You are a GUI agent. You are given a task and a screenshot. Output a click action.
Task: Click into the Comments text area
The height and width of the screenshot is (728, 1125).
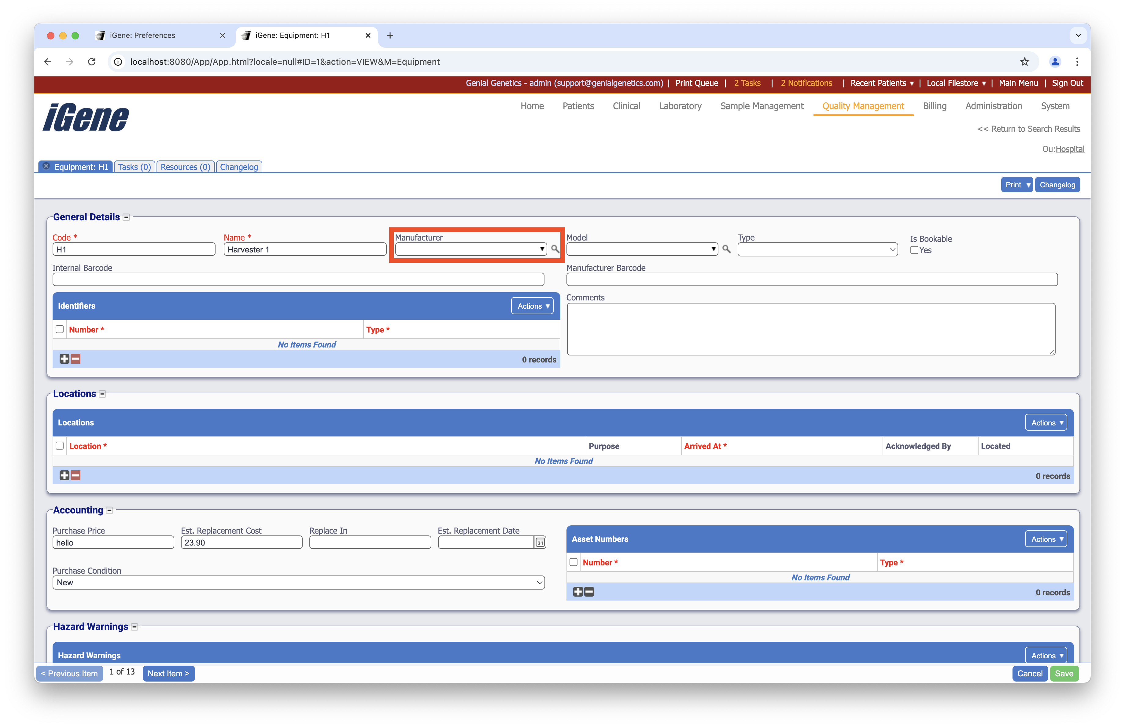coord(811,329)
